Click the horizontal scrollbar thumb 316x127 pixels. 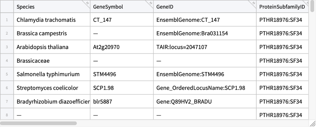[x=39, y=123]
